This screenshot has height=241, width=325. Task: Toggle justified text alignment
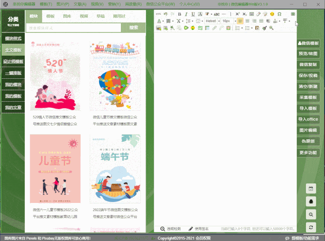pos(261,21)
